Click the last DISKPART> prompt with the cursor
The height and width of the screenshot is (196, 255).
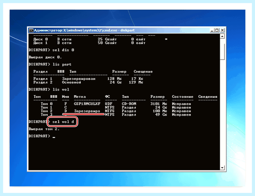tap(42, 136)
